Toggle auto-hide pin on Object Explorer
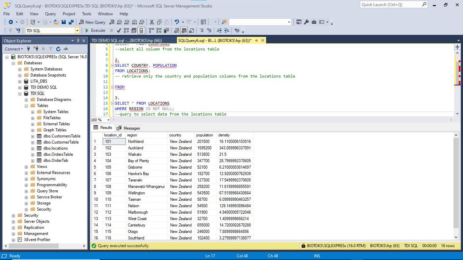The image size is (463, 260). [78, 40]
